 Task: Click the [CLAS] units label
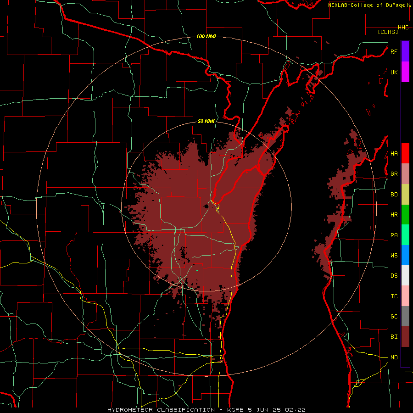click(388, 32)
